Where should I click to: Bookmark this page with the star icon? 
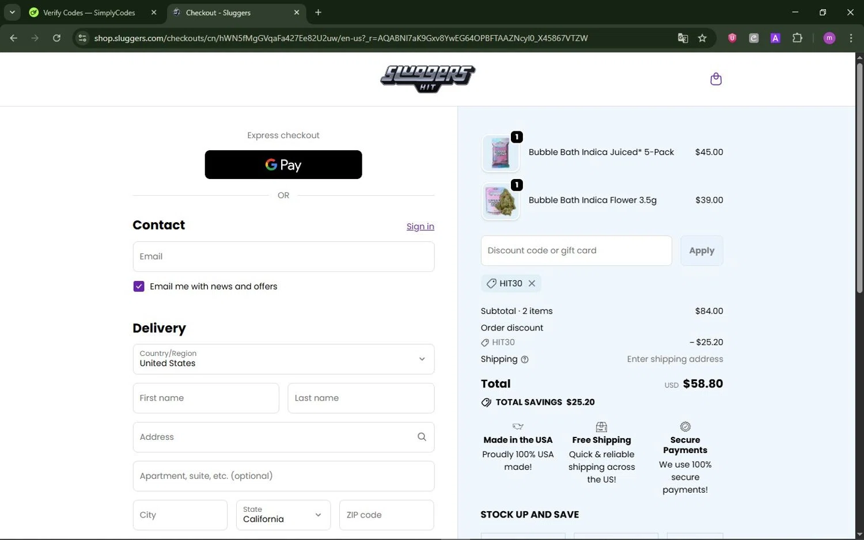pos(702,38)
